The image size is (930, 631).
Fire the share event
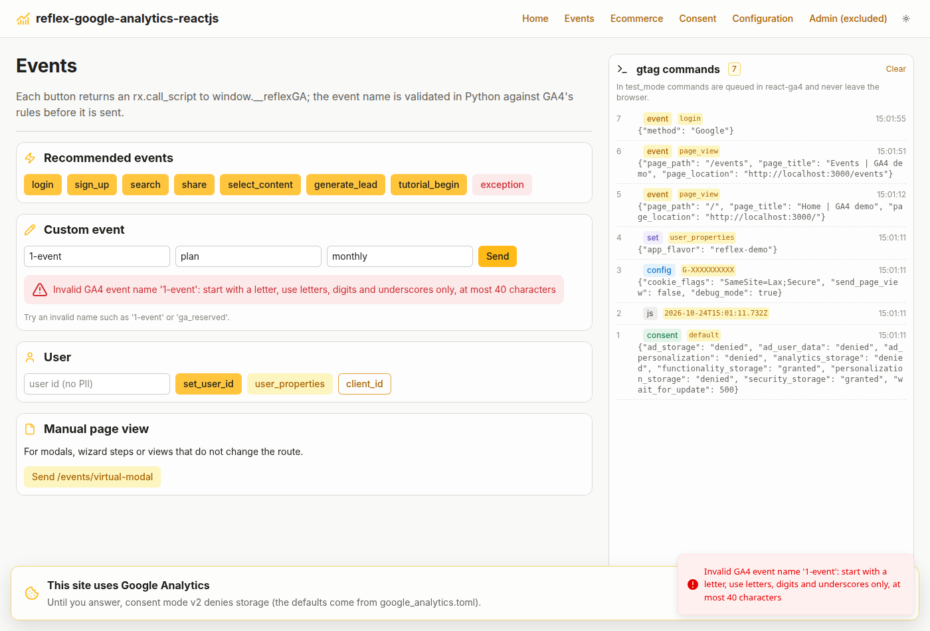pyautogui.click(x=194, y=185)
